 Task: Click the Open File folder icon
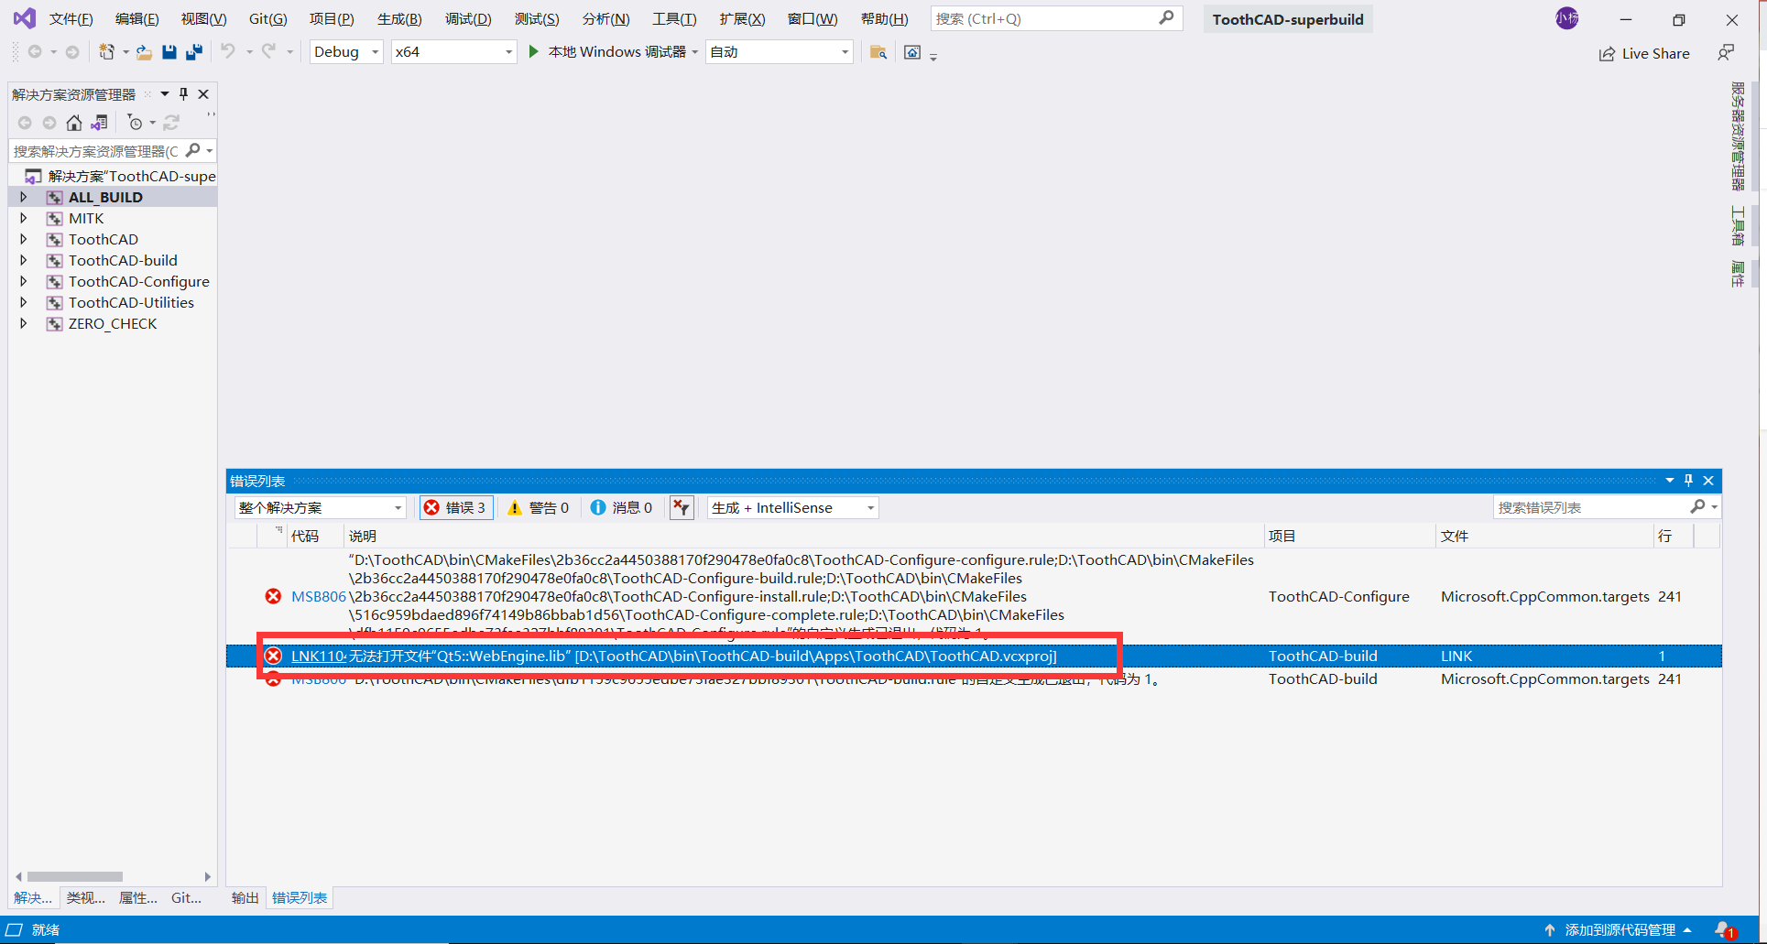point(144,52)
